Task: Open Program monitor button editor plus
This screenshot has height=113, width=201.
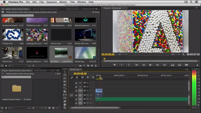Action: [197, 65]
